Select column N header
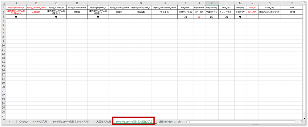 [252, 3]
